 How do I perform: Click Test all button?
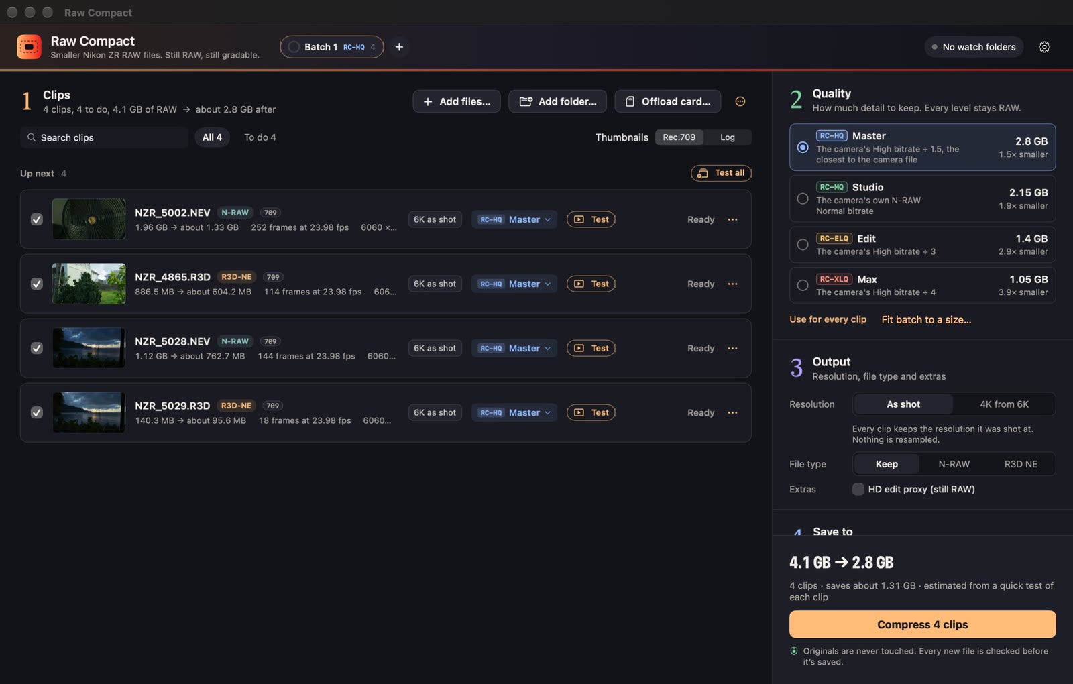point(722,173)
